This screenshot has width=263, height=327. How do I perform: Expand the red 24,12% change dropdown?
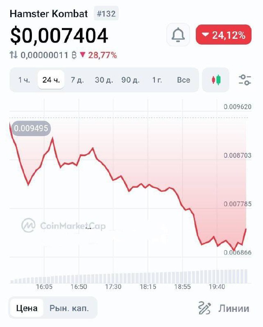(224, 35)
